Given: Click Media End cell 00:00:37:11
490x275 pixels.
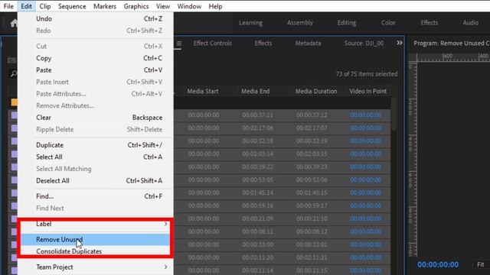Looking at the screenshot, I should tap(257, 115).
